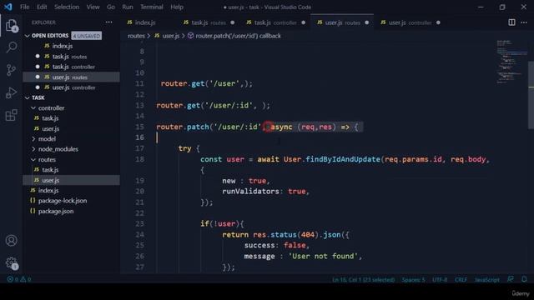Open editor More Actions ellipsis
This screenshot has width=534, height=300.
click(x=524, y=22)
